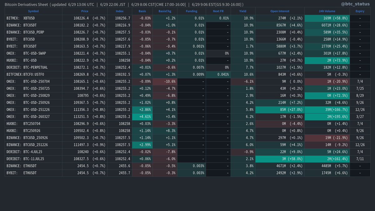Select the OKEX: BTC-USD-250704 symbol
Viewport: 375px width, 211px height.
(x=28, y=82)
